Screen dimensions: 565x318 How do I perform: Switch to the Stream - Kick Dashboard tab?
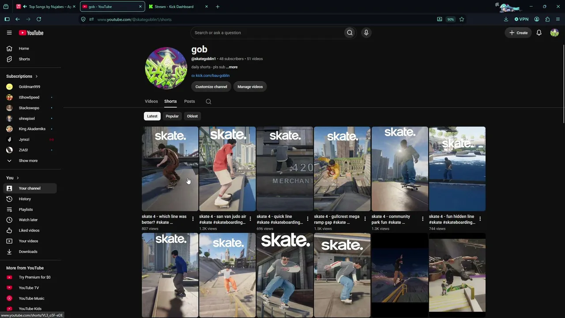(178, 7)
